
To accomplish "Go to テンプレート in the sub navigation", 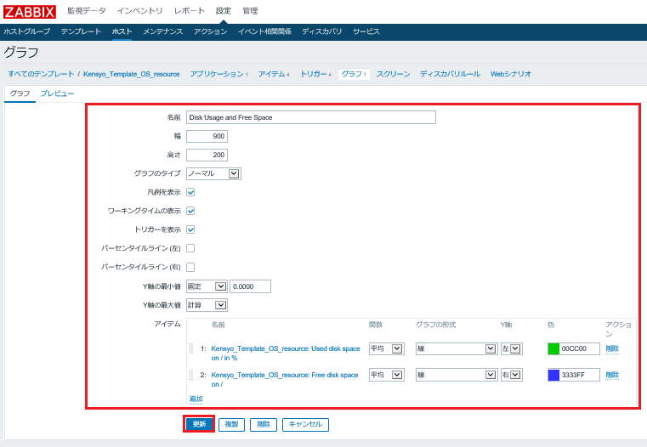I will click(x=81, y=31).
